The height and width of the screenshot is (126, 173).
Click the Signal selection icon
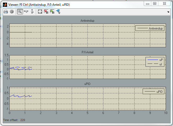coord(58,12)
